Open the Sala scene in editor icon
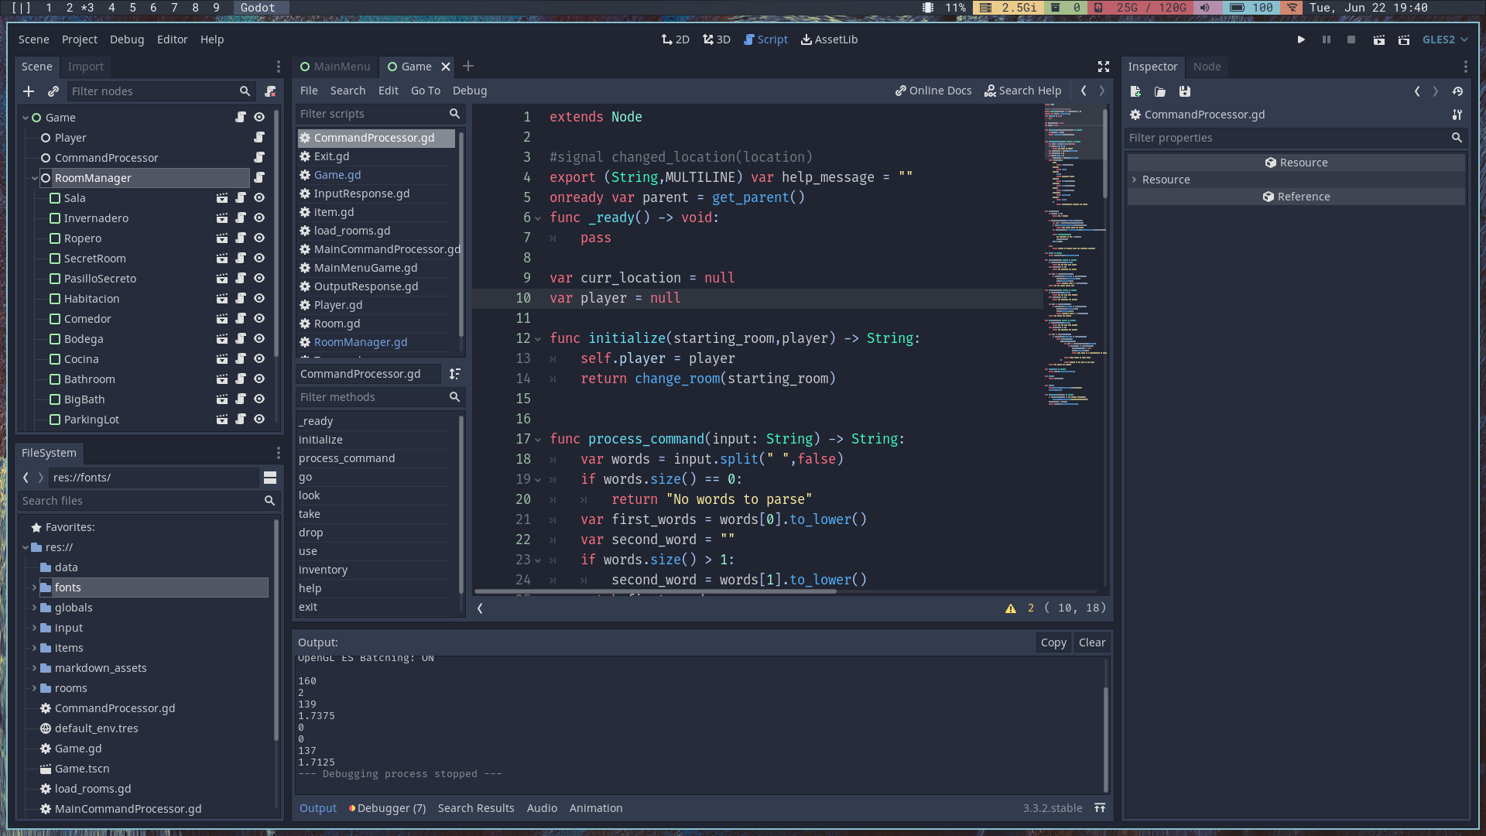The image size is (1486, 836). (222, 198)
